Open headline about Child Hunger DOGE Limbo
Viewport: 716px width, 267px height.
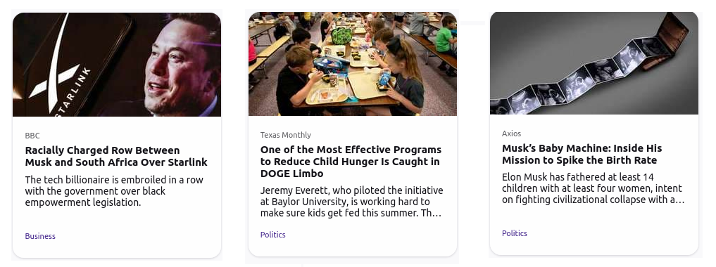coord(351,162)
